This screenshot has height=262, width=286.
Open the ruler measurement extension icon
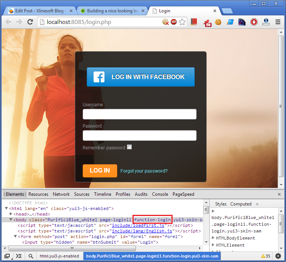(266, 22)
